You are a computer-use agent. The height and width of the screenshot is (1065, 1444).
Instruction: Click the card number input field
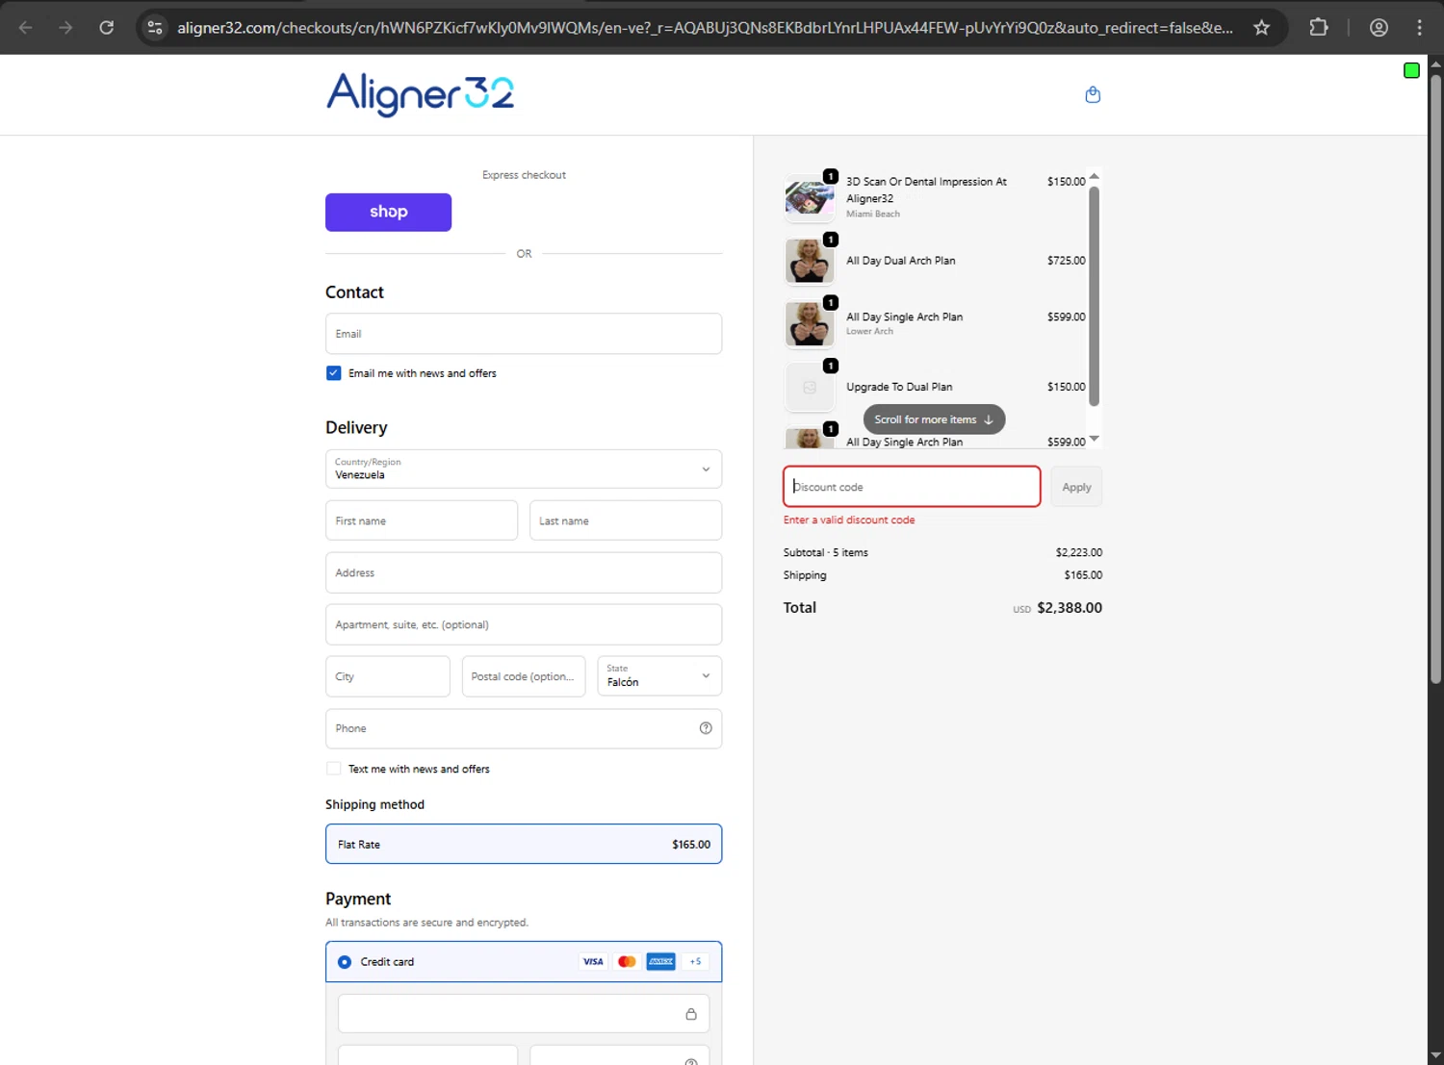click(524, 1014)
